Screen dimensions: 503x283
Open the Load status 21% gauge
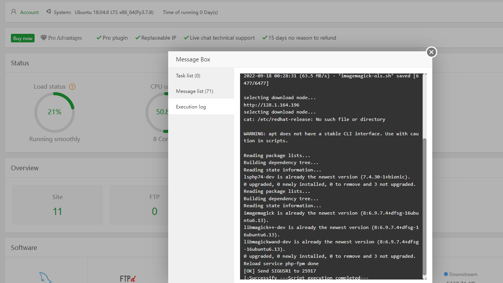54,112
